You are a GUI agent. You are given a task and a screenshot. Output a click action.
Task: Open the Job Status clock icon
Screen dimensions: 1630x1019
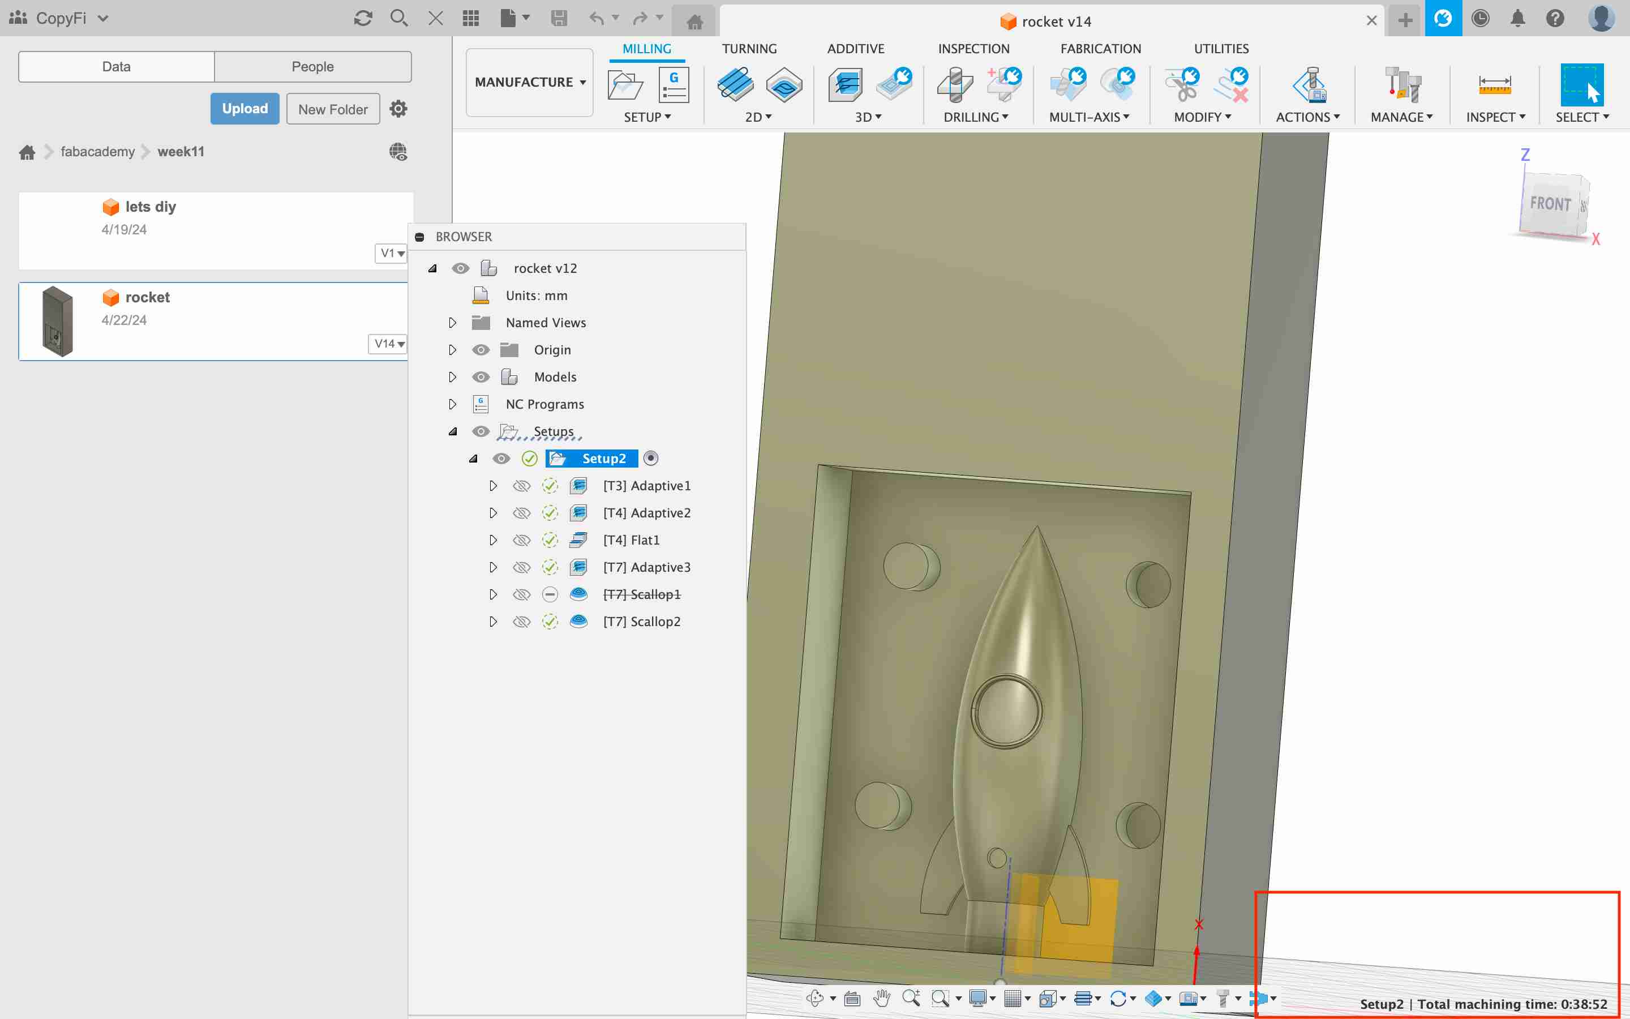pos(1480,18)
